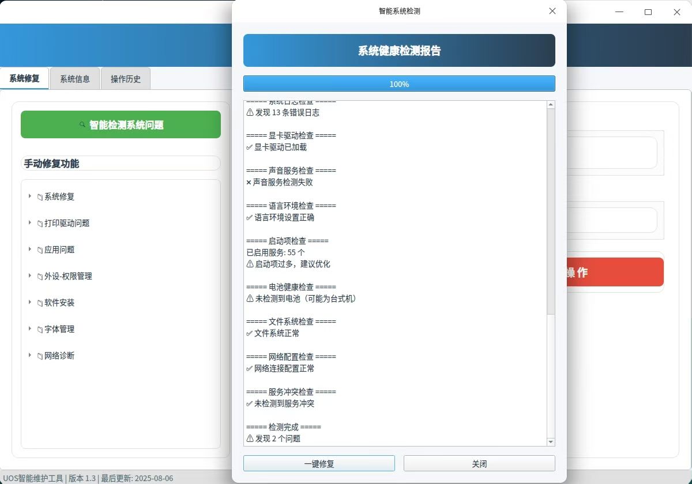Select the folder icon beside 软件安装

click(x=40, y=303)
